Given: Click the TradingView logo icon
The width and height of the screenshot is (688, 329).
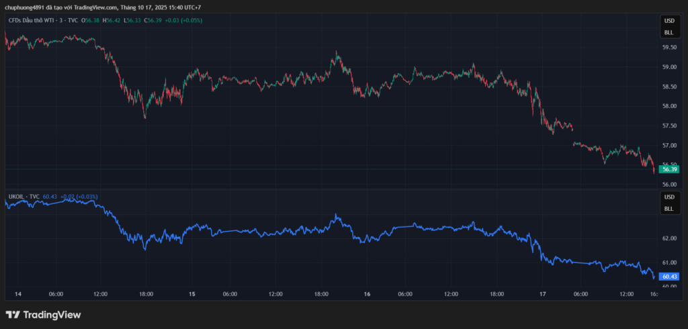Looking at the screenshot, I should click(x=13, y=314).
